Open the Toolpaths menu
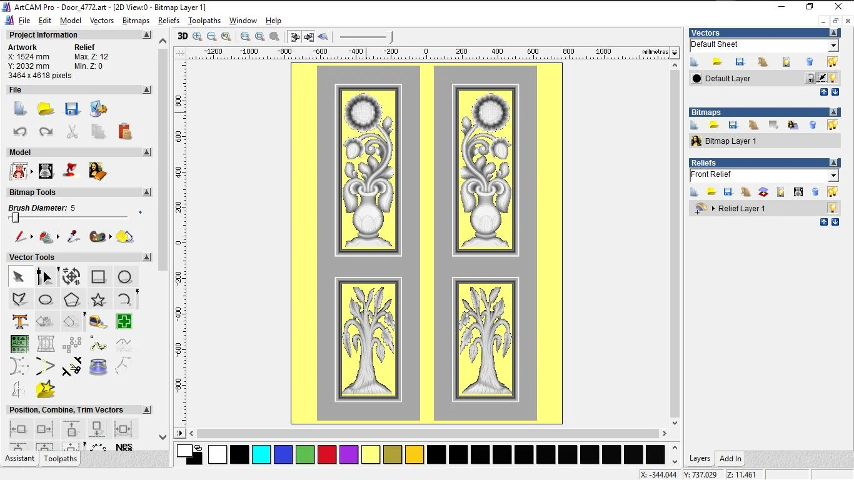 coord(204,21)
